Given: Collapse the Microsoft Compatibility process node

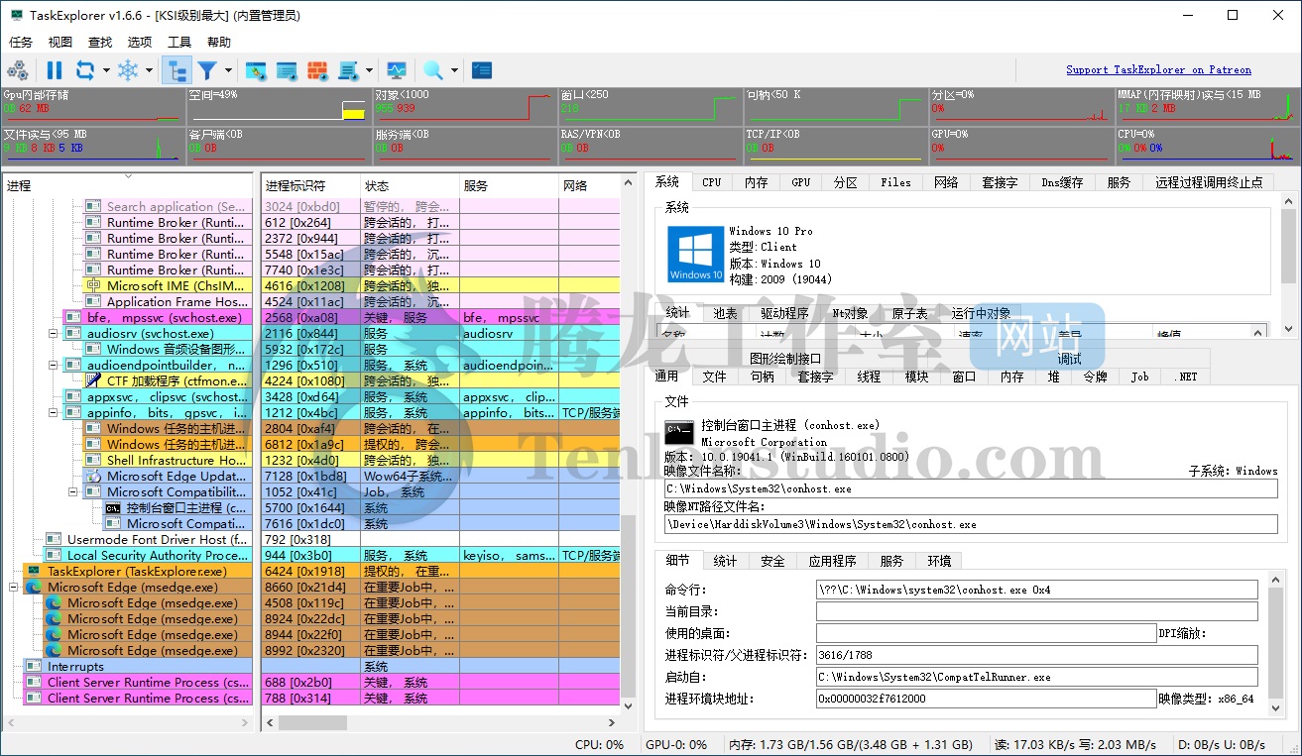Looking at the screenshot, I should tap(73, 492).
